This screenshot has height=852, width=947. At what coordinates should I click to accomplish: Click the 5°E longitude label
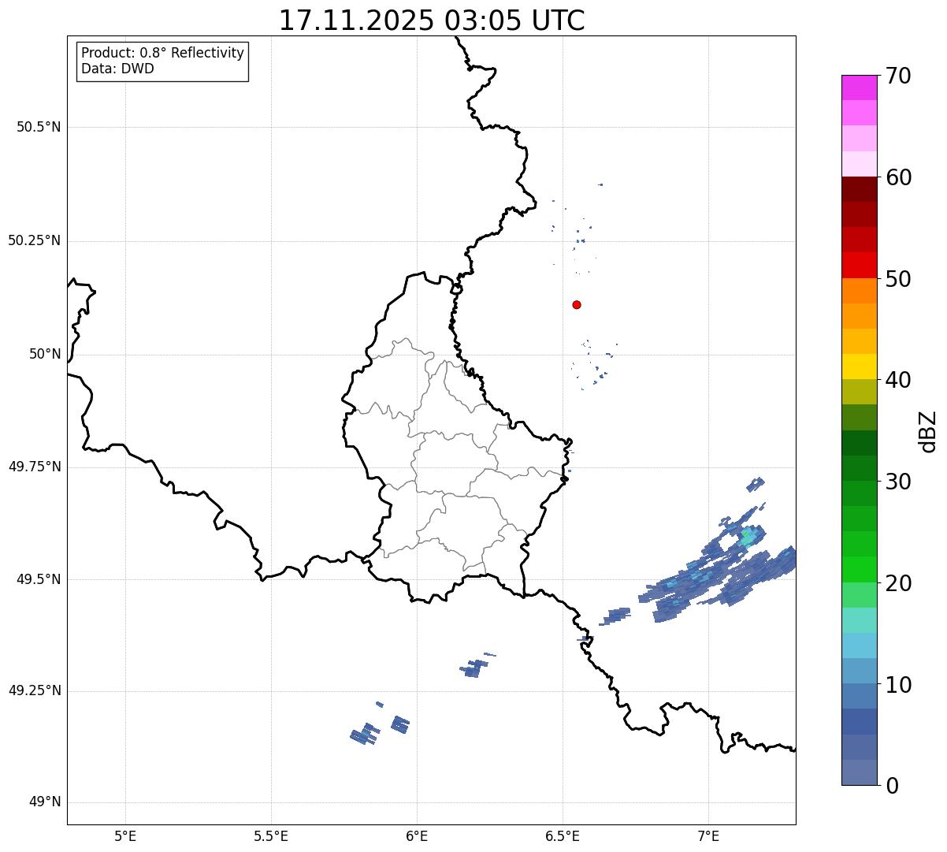point(125,835)
